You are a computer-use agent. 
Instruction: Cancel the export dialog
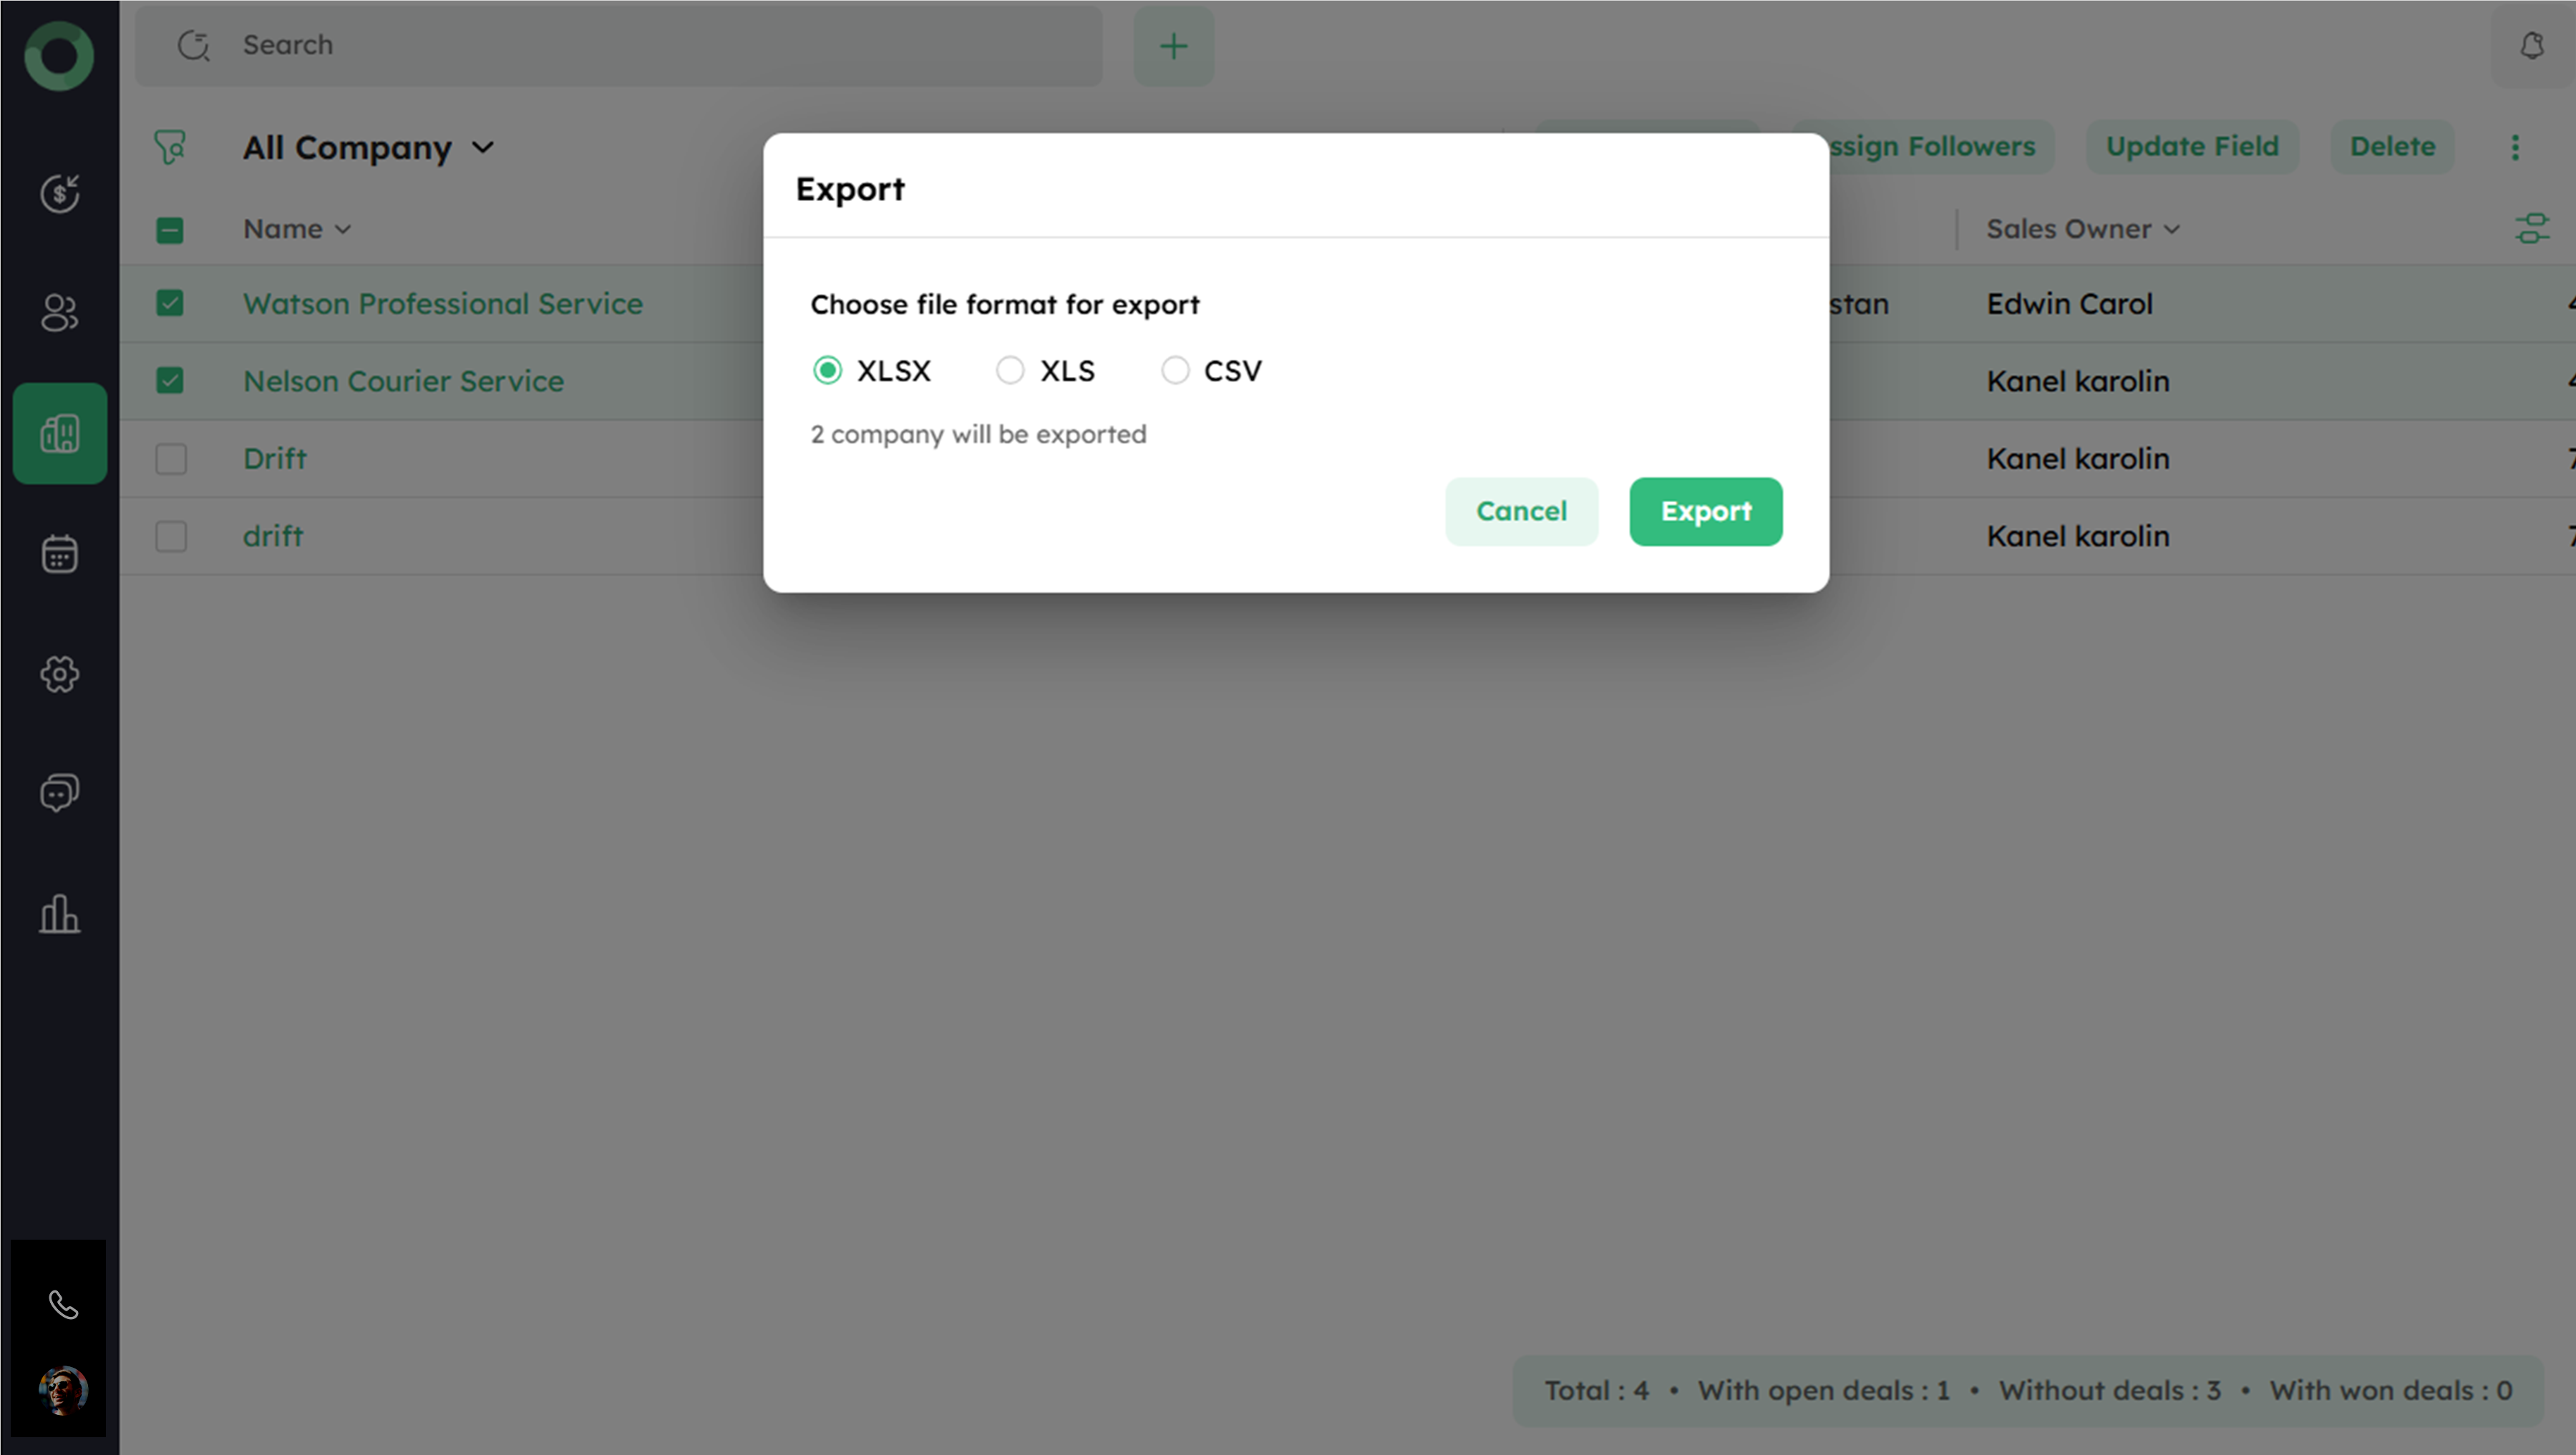pos(1521,511)
